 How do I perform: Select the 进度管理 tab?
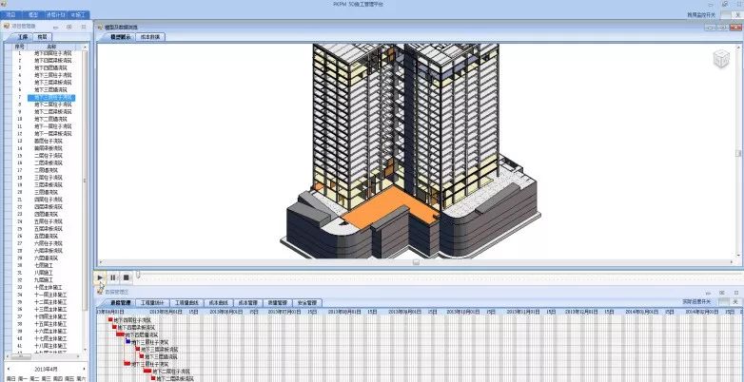click(120, 302)
